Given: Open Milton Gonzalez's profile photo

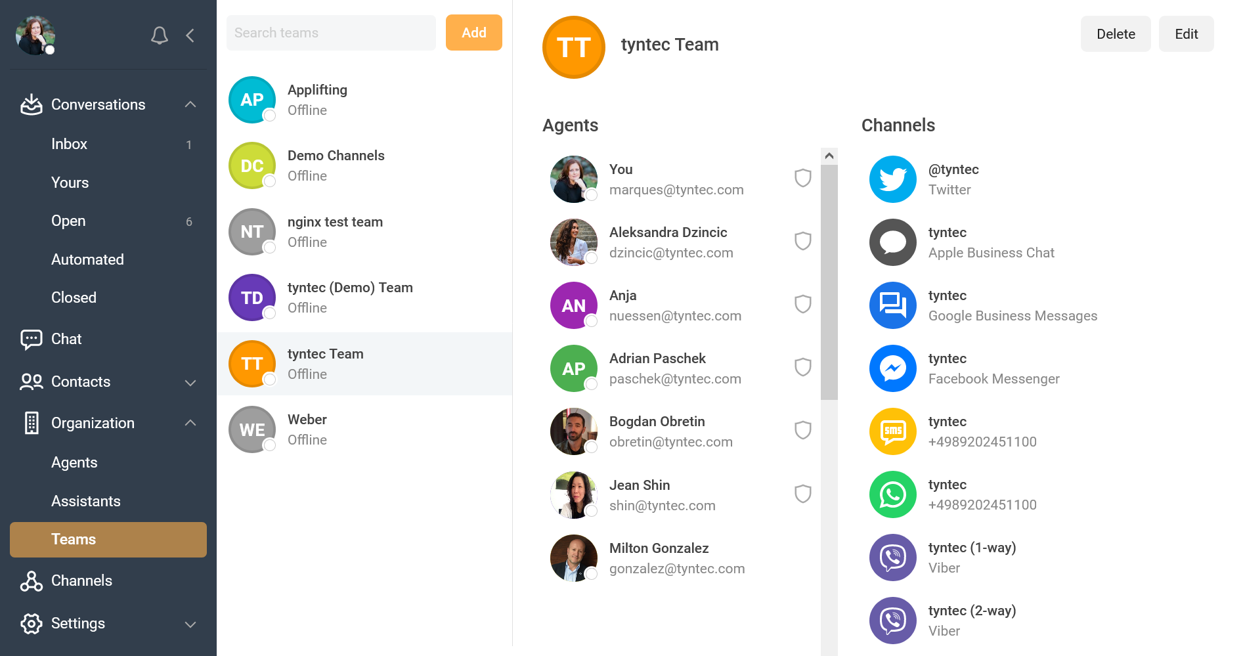Looking at the screenshot, I should (x=574, y=558).
